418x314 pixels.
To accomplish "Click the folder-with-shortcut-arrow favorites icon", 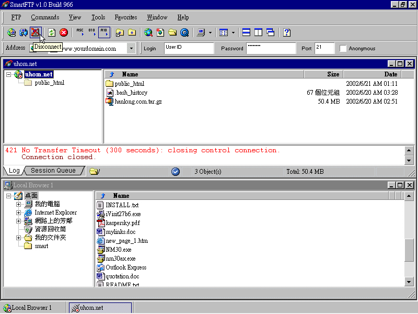I will [x=120, y=32].
